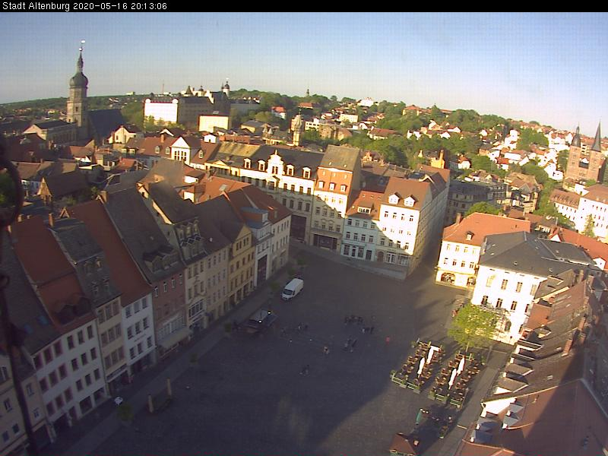Click the dark metal object at left edge

pos(9,304)
